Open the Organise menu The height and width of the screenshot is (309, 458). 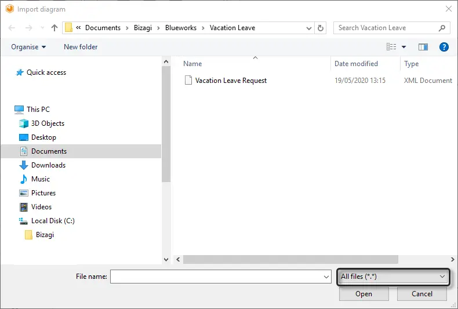pos(28,47)
